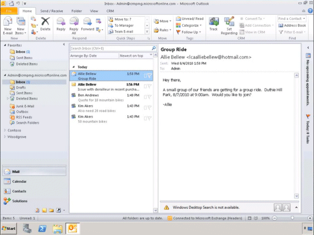Click the zoom slider handle
The height and width of the screenshot is (235, 314).
pyautogui.click(x=293, y=218)
